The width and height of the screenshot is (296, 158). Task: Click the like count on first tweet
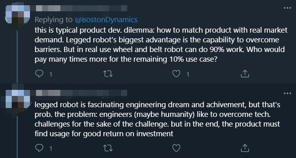[187, 75]
